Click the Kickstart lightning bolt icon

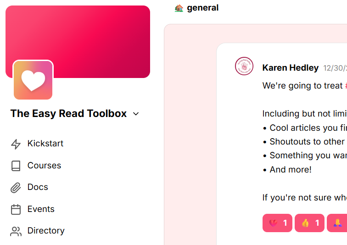16,144
